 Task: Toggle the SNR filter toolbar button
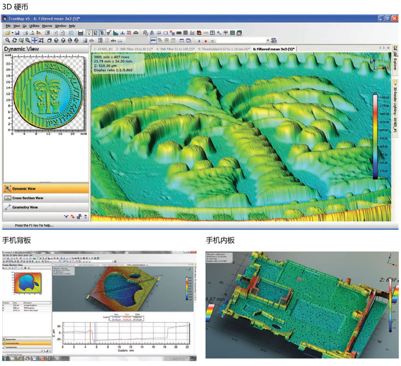click(206, 33)
